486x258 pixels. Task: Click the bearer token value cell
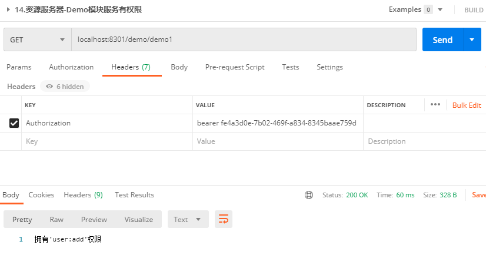pos(278,123)
